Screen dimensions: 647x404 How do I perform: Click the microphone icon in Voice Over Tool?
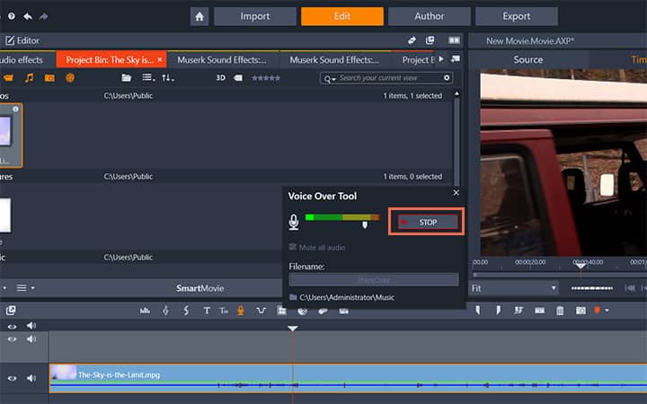[x=293, y=223]
